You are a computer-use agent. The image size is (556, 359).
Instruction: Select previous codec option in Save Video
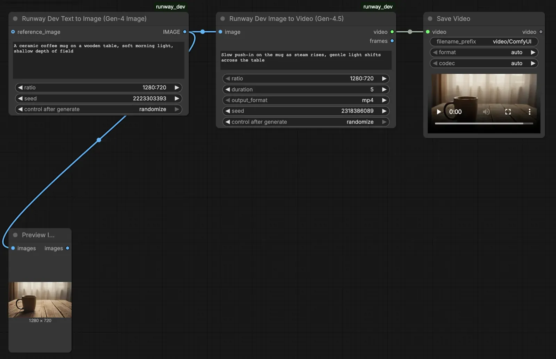435,63
